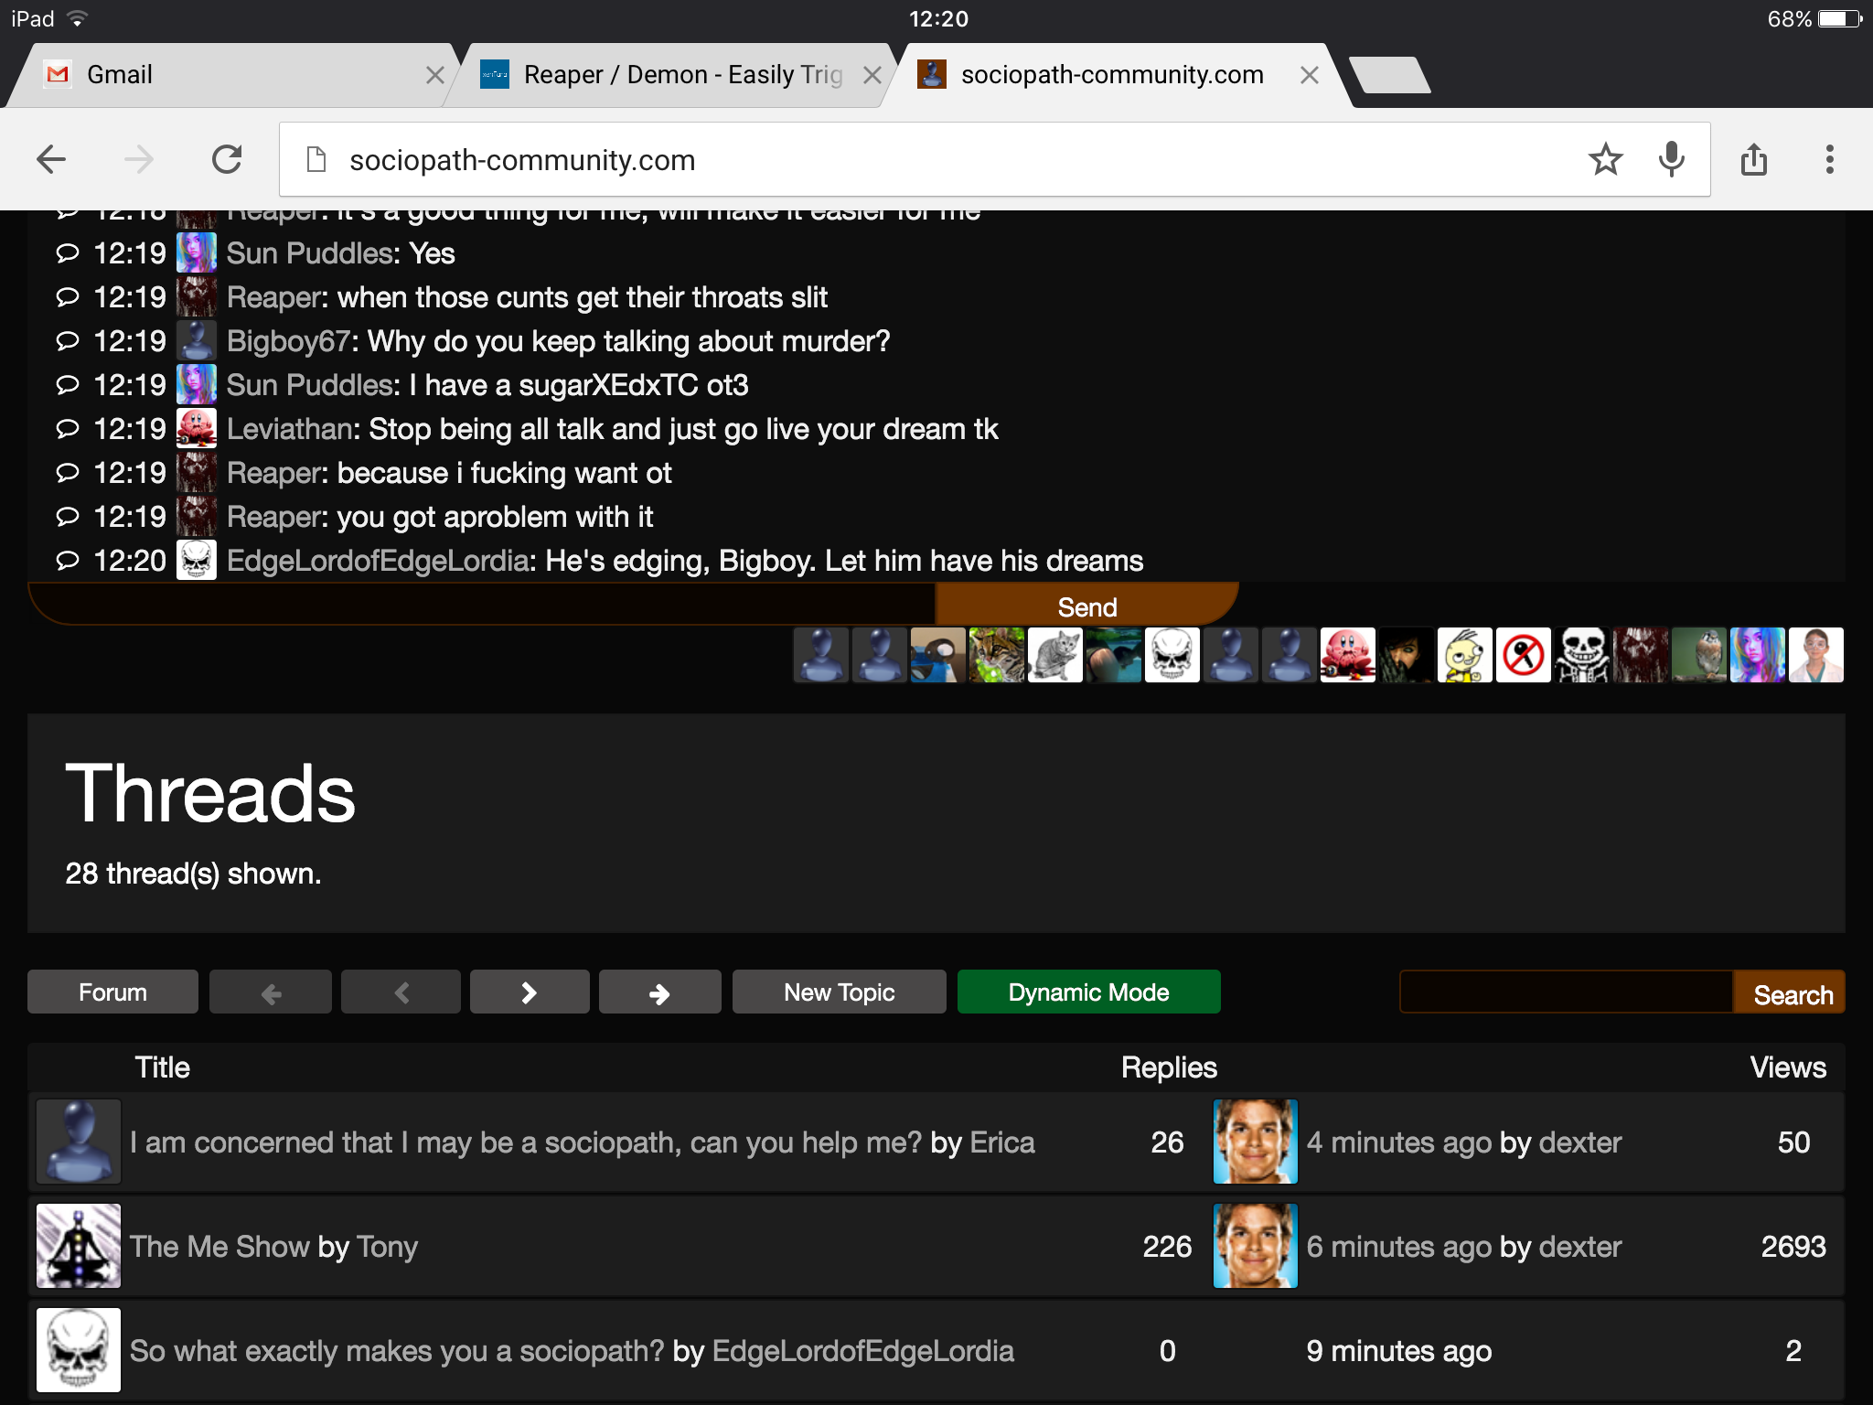
Task: Click the red prohibition sign avatar in online users
Action: click(x=1523, y=655)
